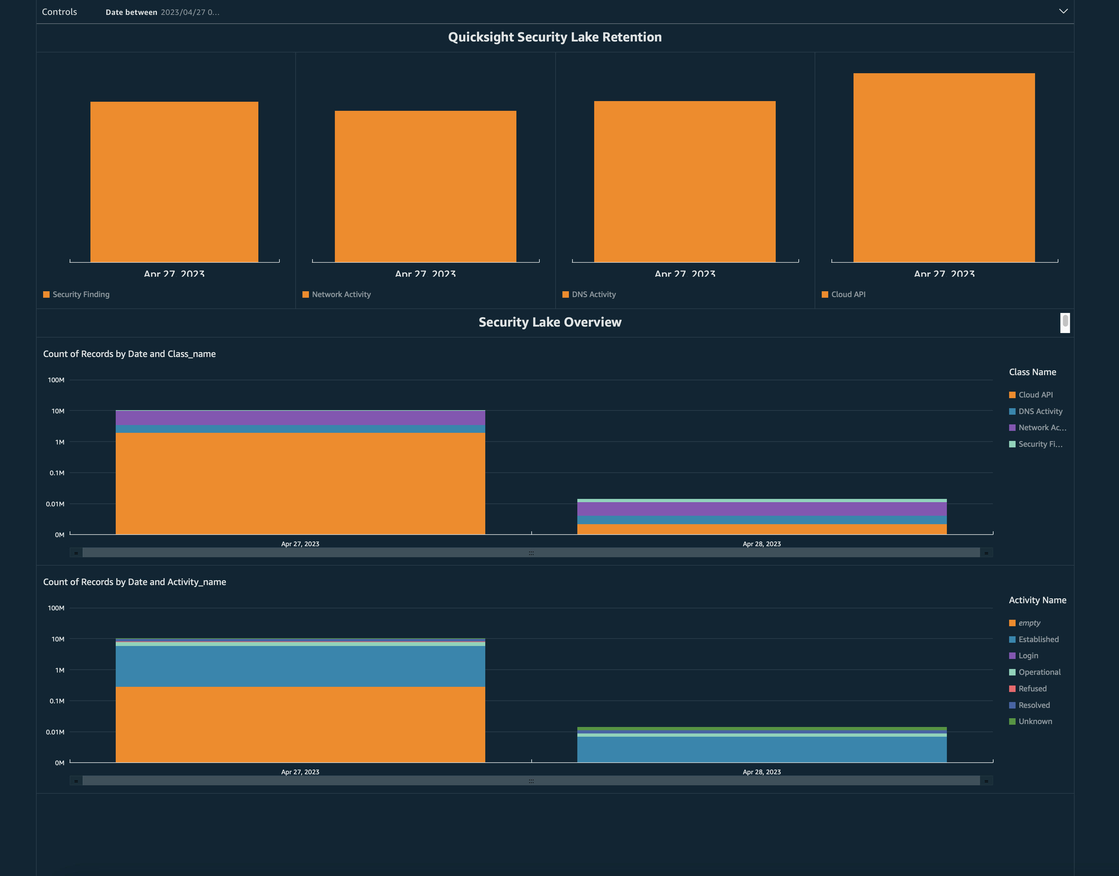Select blue Established segment for Apr 27 in Activity_name chart
Image resolution: width=1119 pixels, height=876 pixels.
point(300,666)
